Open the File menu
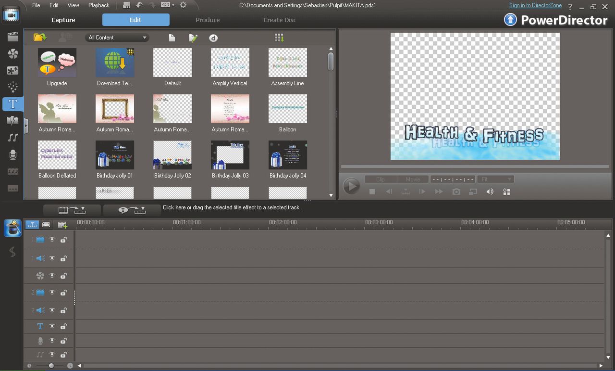Image resolution: width=615 pixels, height=371 pixels. (x=36, y=5)
